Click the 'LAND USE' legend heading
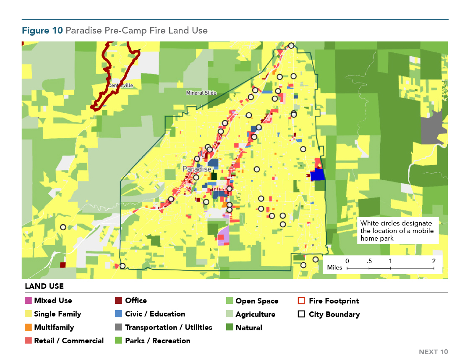This screenshot has height=363, width=470. tap(44, 286)
